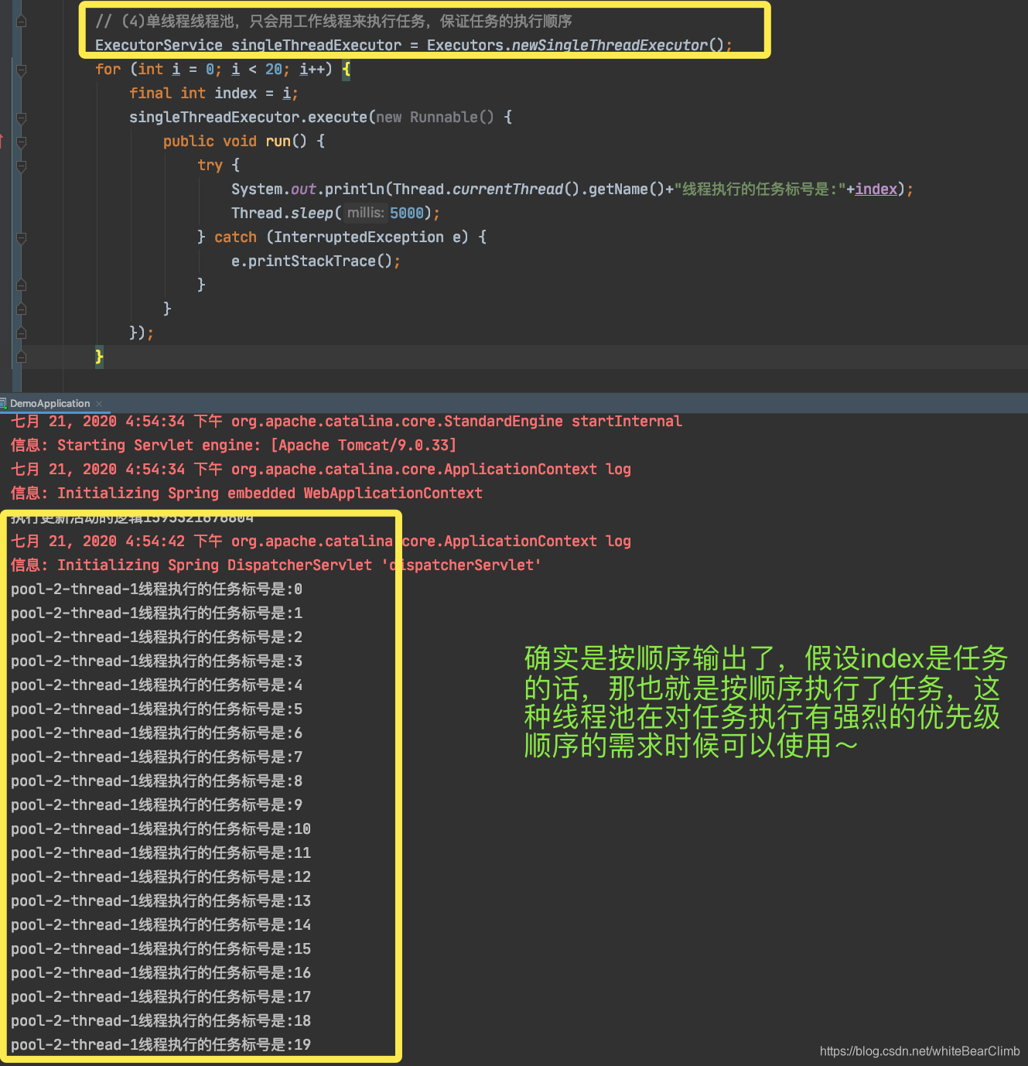The image size is (1028, 1066).
Task: Click fold end marker beside catch closing brace
Action: coord(22,285)
